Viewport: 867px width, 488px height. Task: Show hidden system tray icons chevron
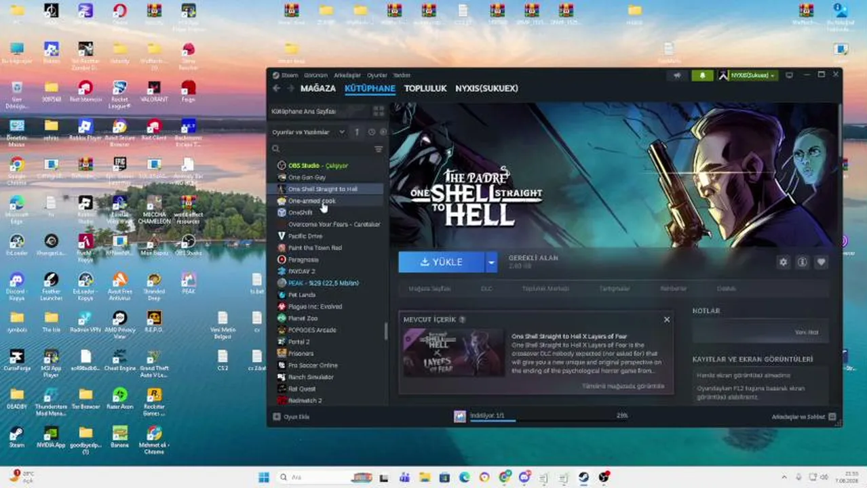pyautogui.click(x=785, y=477)
